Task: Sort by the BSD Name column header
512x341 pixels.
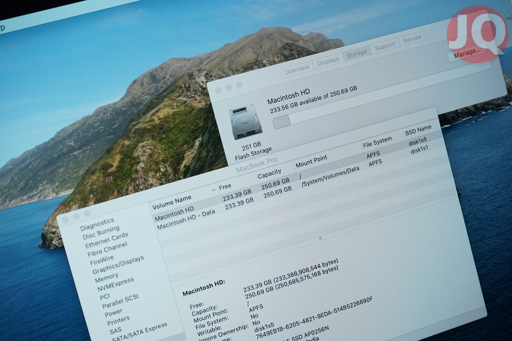Action: point(418,131)
